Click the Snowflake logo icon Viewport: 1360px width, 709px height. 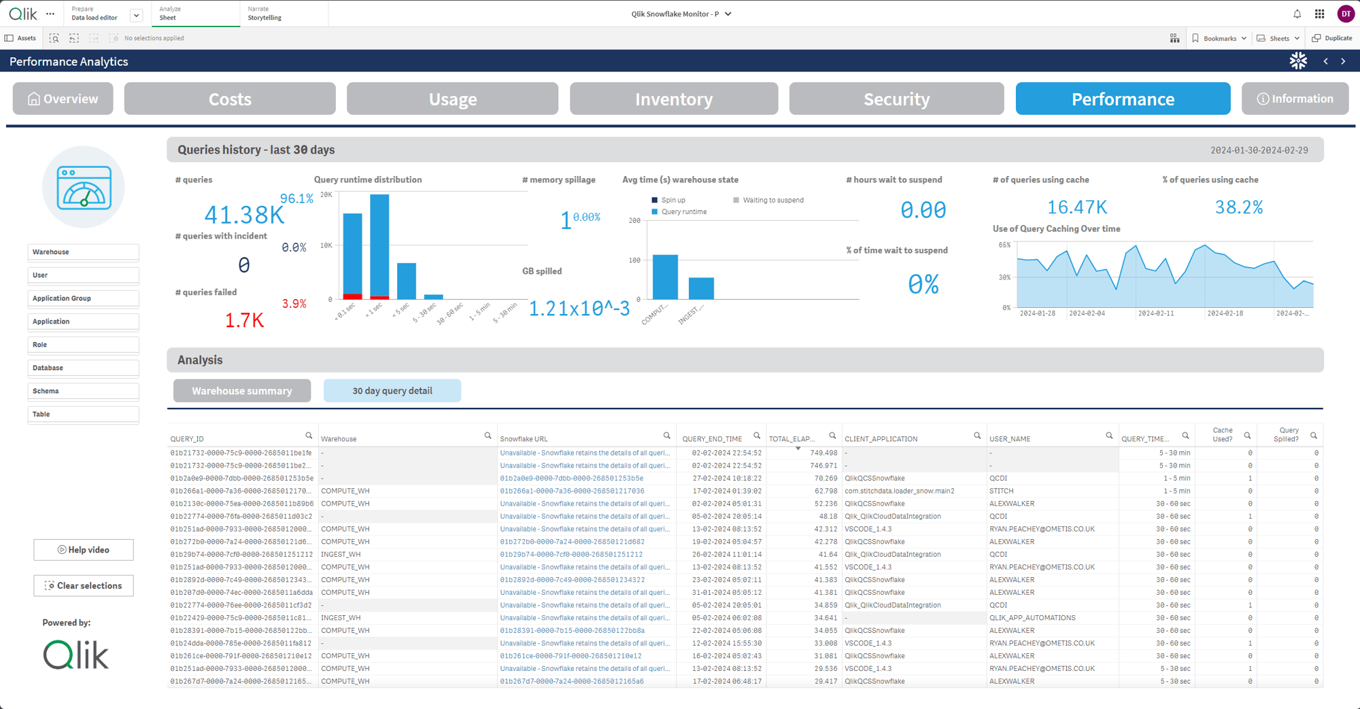(x=1298, y=61)
